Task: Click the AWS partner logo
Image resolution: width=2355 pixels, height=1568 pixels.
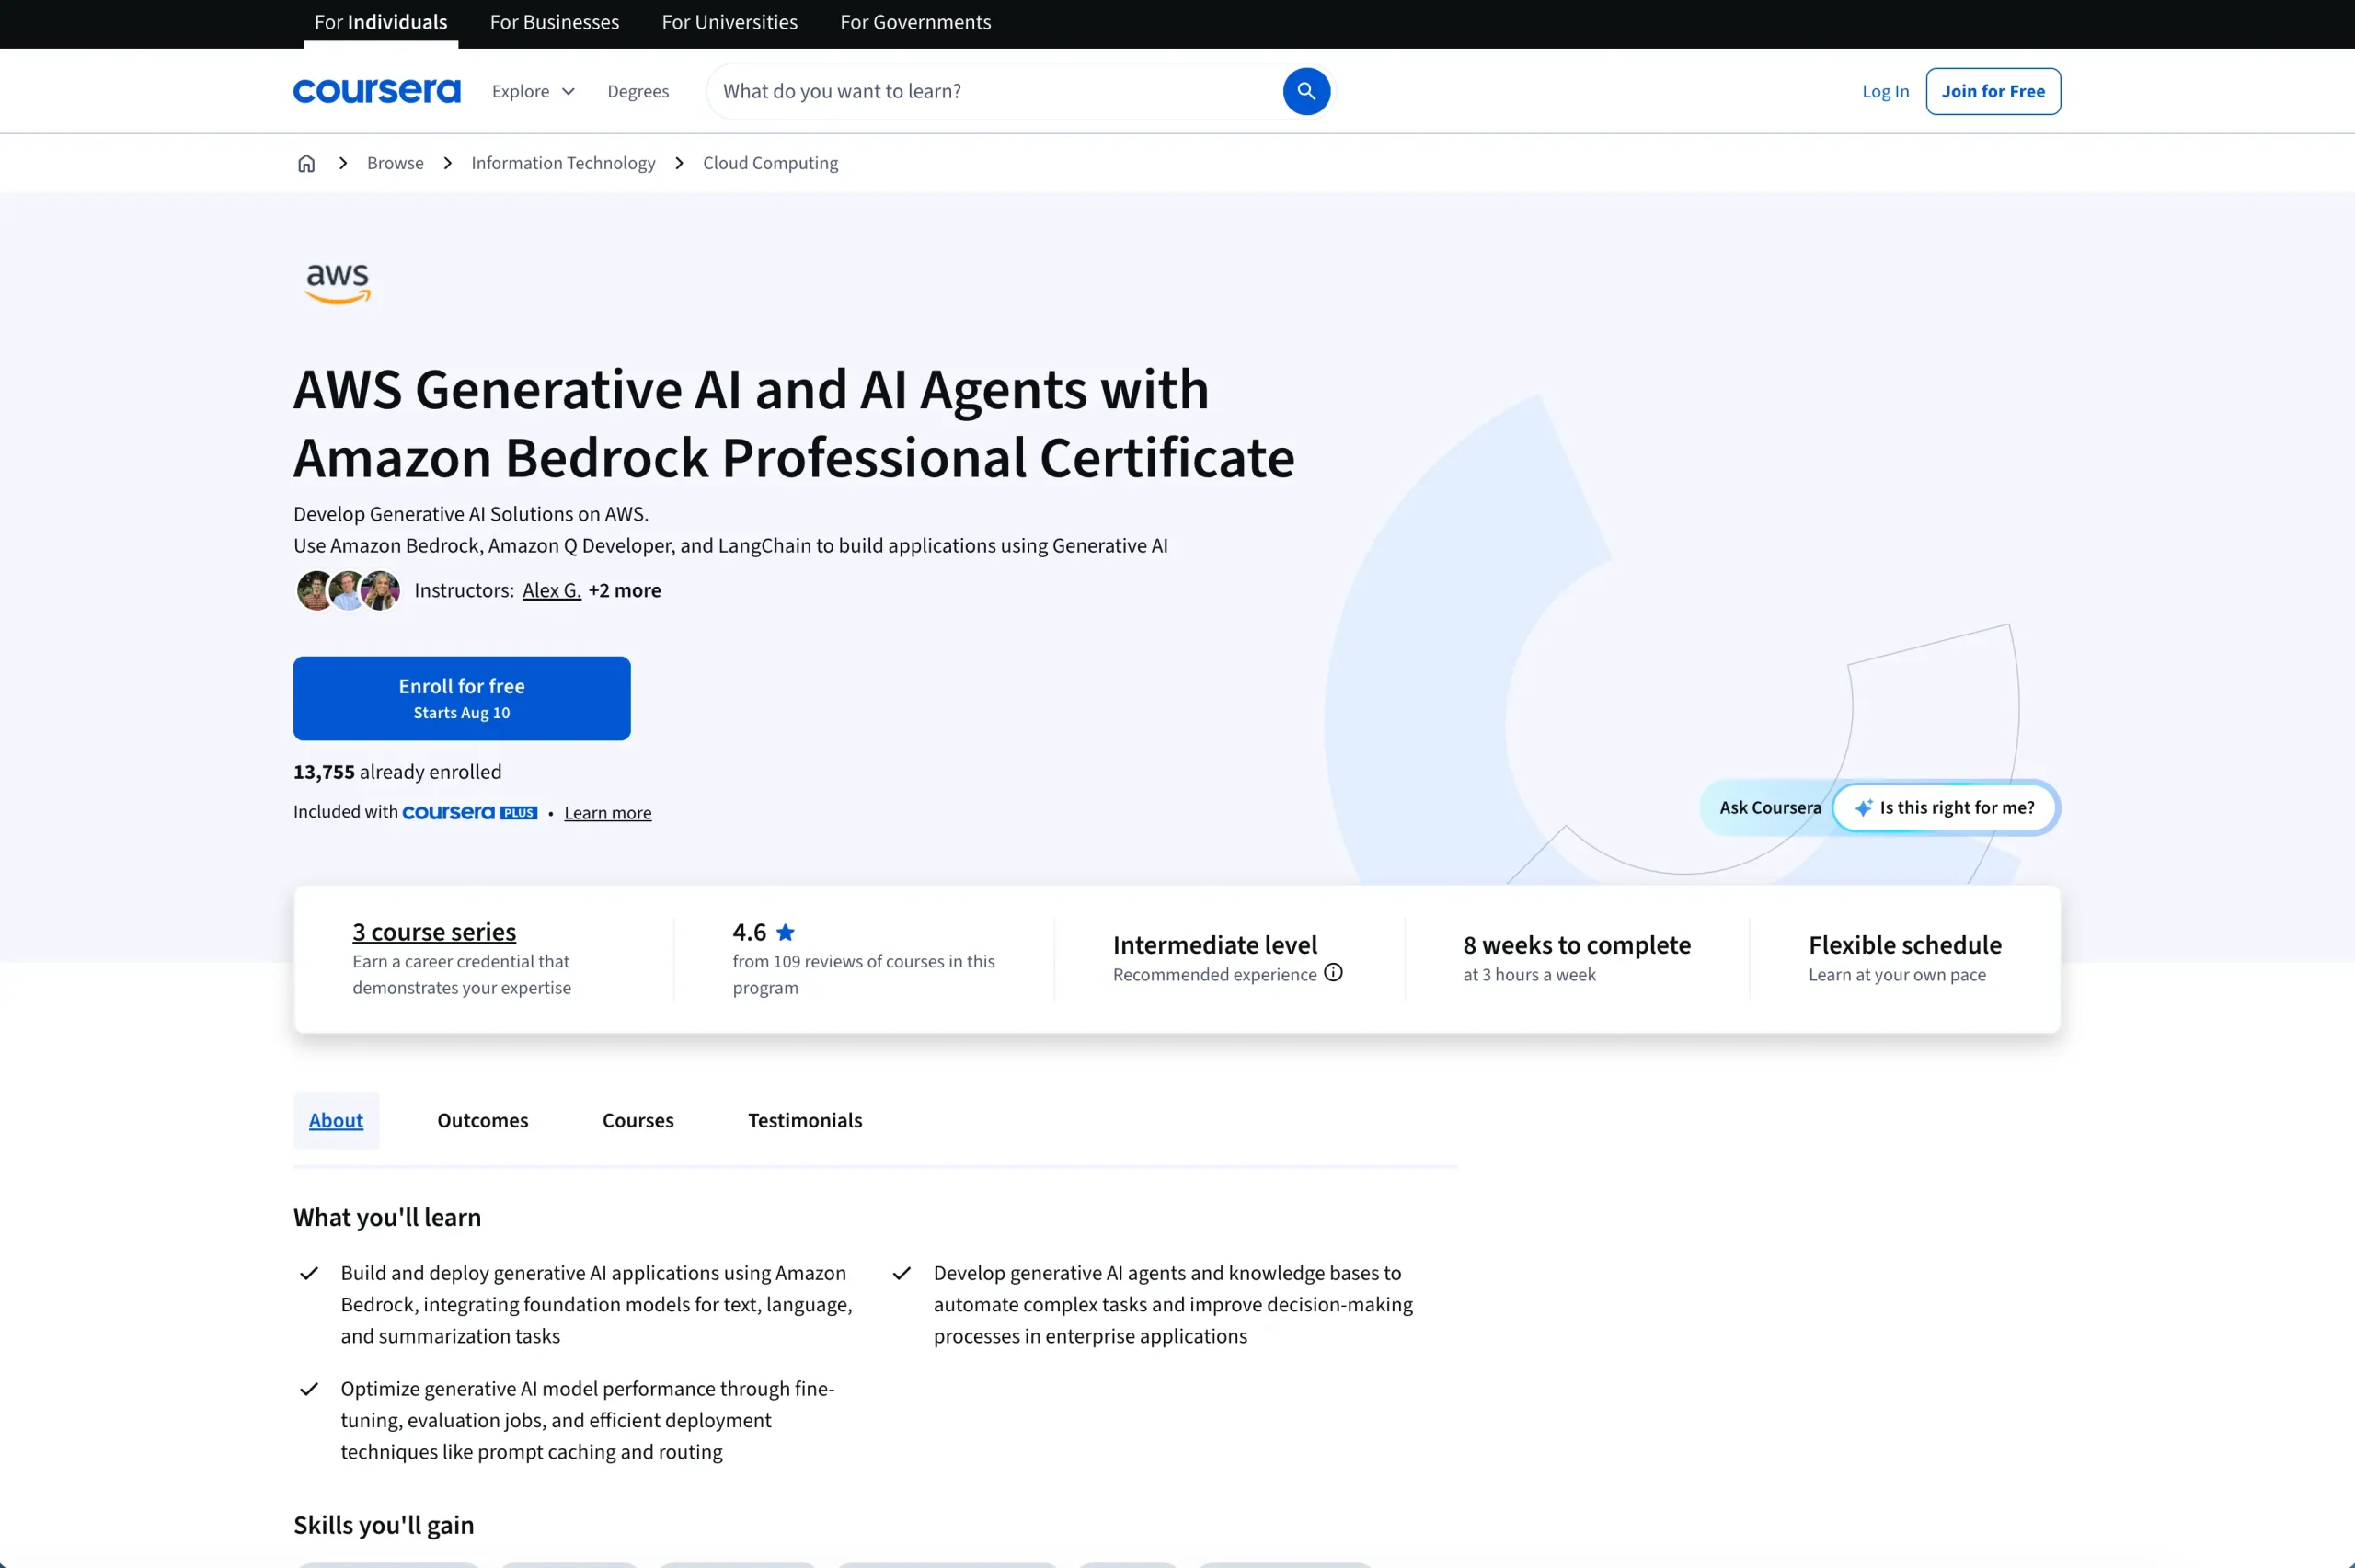Action: 338,284
